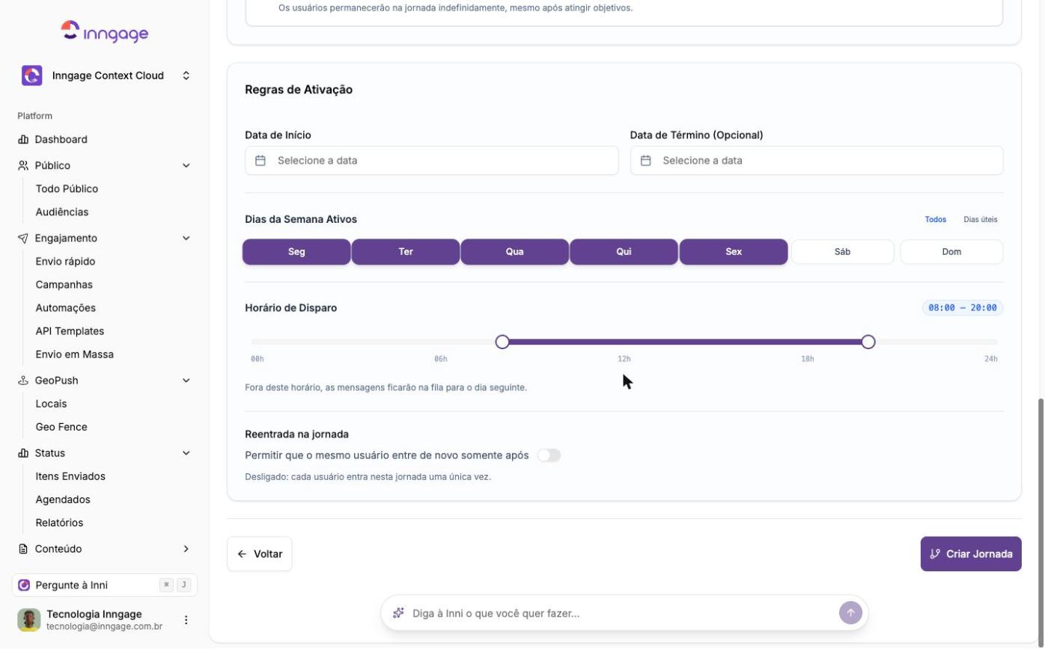This screenshot has height=649, width=1045.
Task: Enable Sáb weekday
Action: click(x=843, y=252)
